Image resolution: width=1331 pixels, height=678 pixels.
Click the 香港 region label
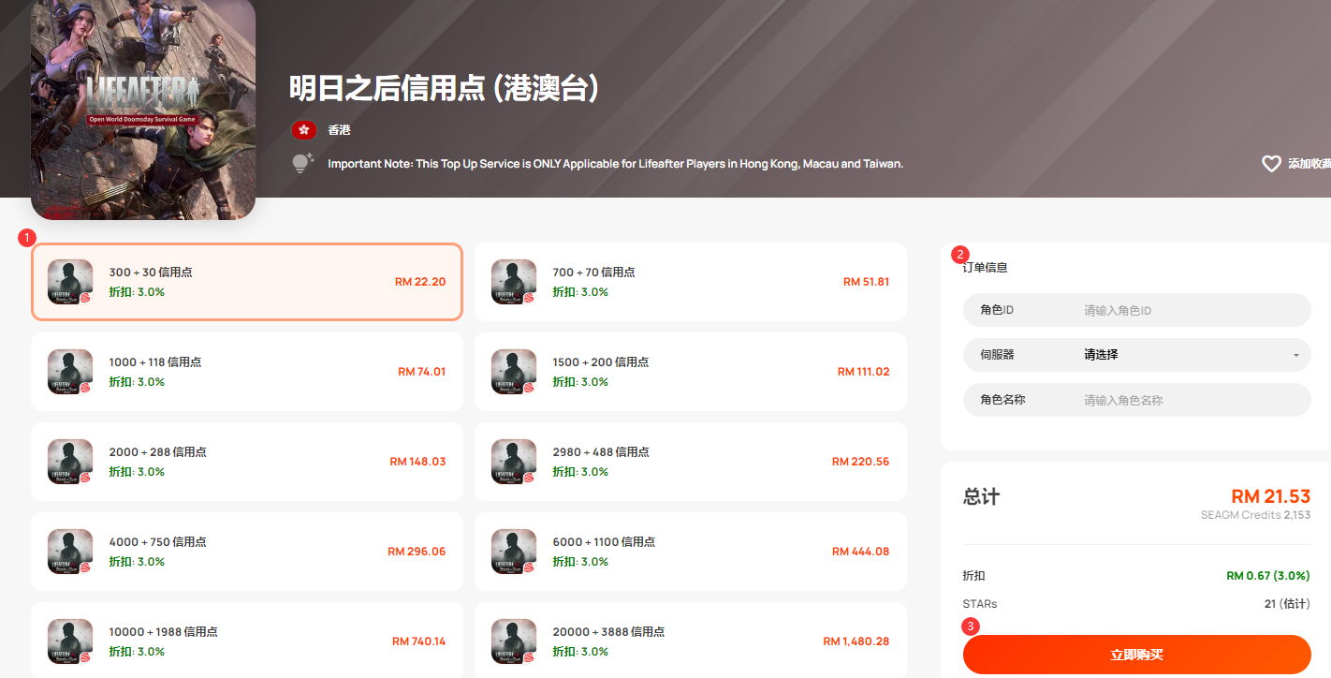point(339,130)
